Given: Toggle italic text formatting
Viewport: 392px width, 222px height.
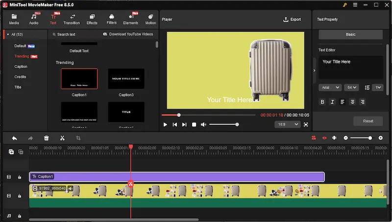Looking at the screenshot, I should coord(332,102).
